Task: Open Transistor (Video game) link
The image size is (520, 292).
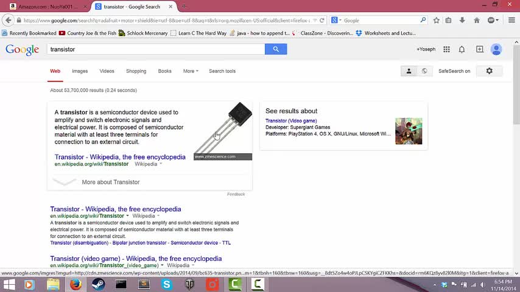Action: [291, 120]
